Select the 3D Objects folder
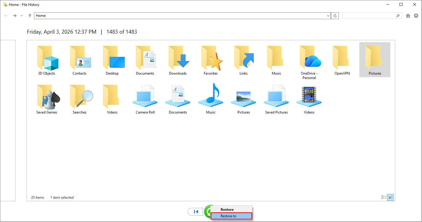Screen dimensions: 422x222 tap(47, 59)
